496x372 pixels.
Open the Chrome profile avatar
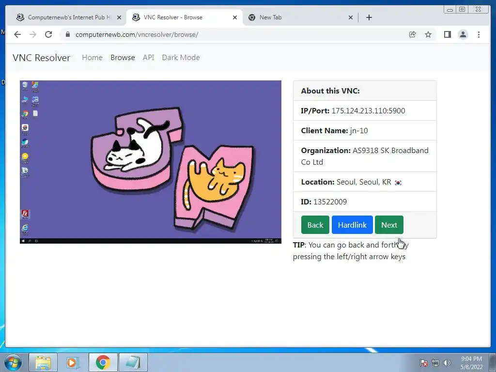[463, 34]
